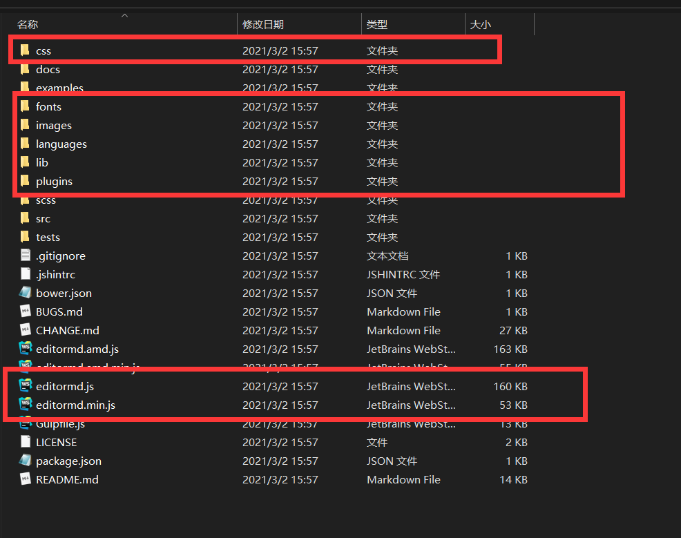This screenshot has width=681, height=538.
Task: Click the 160 KB size of editormd.js
Action: point(510,387)
